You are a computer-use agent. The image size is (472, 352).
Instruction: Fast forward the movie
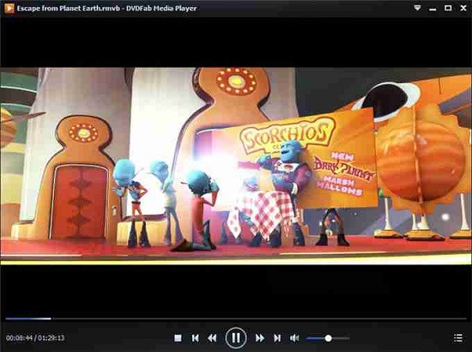click(260, 338)
